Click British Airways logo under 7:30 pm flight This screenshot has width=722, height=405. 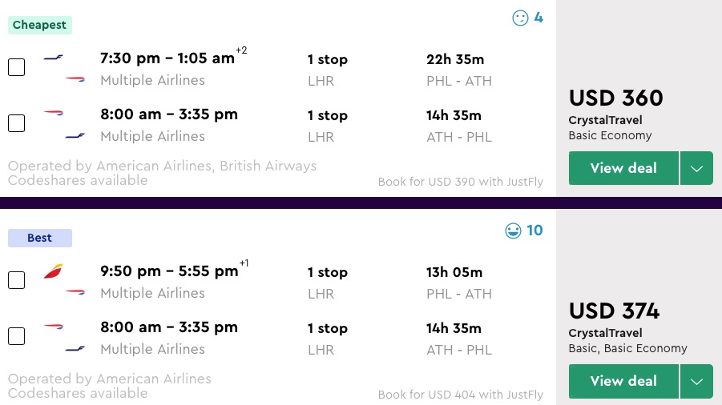(75, 78)
